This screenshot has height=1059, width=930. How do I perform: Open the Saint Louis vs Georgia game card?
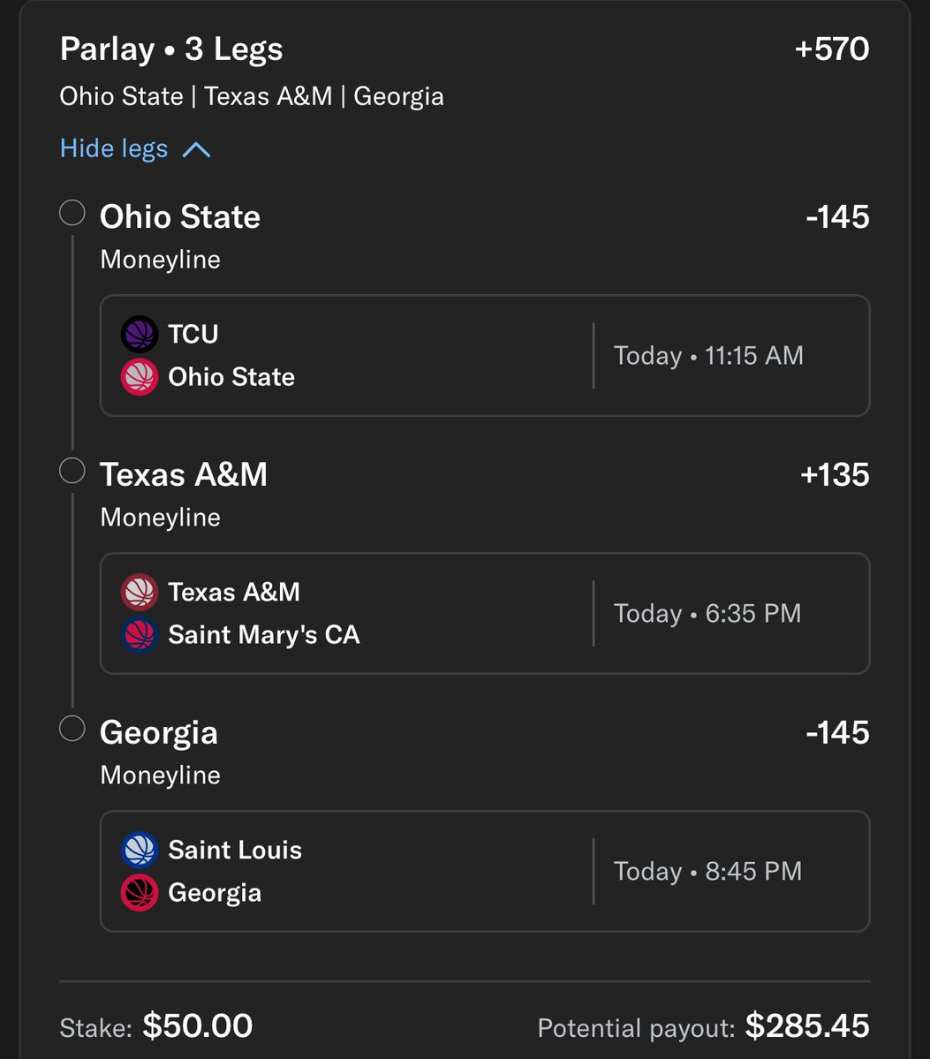(484, 871)
